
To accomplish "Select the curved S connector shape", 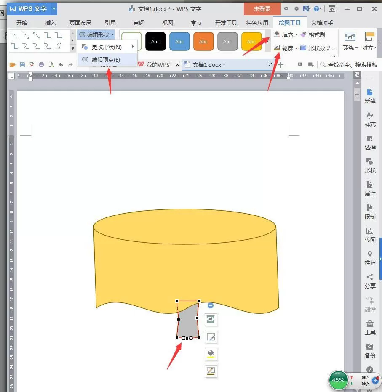I will pos(58,46).
